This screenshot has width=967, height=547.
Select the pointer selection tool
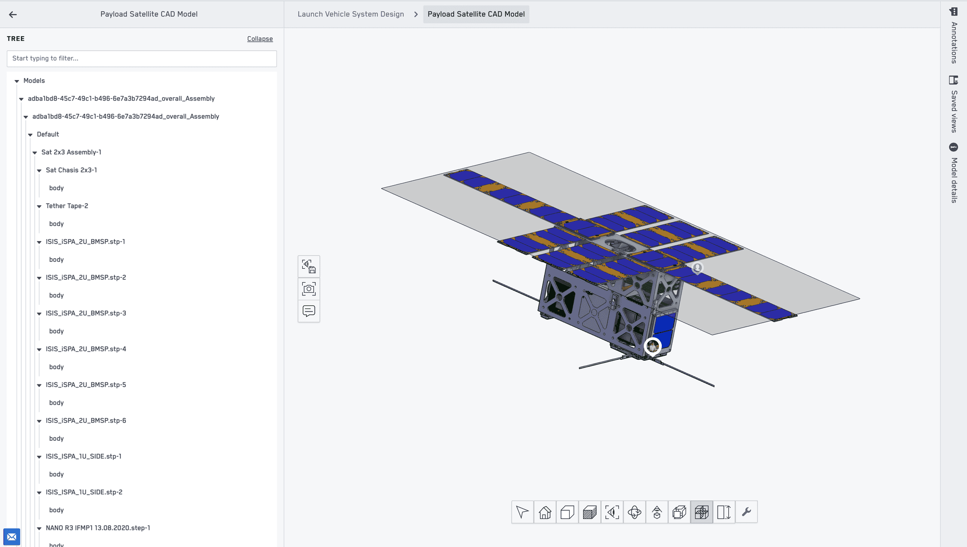click(522, 512)
